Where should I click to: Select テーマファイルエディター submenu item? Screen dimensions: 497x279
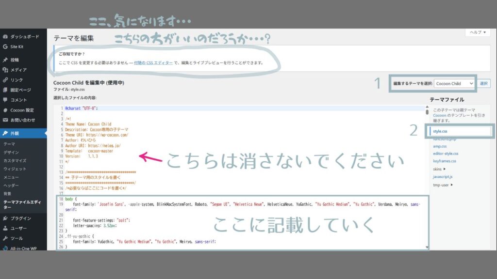[x=22, y=204]
